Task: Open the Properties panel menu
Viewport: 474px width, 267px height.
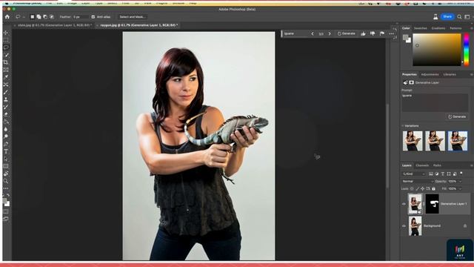Action: tap(471, 74)
